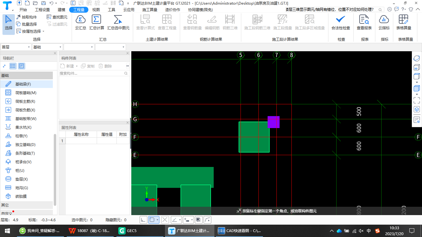Click the new file icon in title bar
Image resolution: width=422 pixels, height=237 pixels.
point(27,3)
